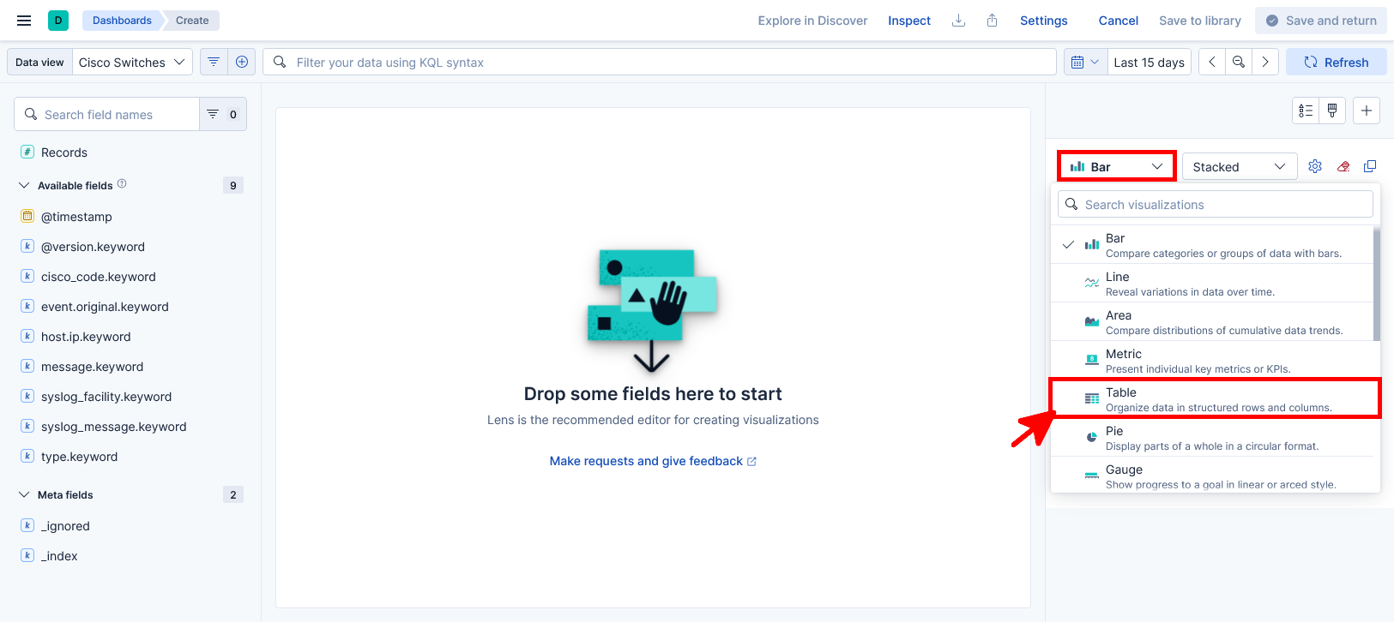This screenshot has height=622, width=1394.
Task: Click the Create breadcrumb
Action: coord(192,21)
